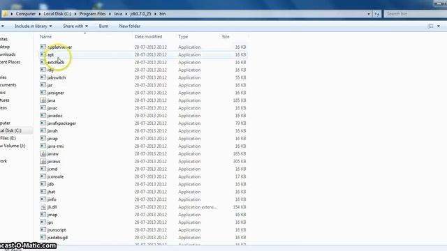The height and width of the screenshot is (251, 447).
Task: Go to Computer in the breadcrumb
Action: pos(26,14)
